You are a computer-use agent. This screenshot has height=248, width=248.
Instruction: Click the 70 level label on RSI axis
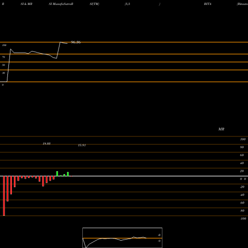coord(3,57)
